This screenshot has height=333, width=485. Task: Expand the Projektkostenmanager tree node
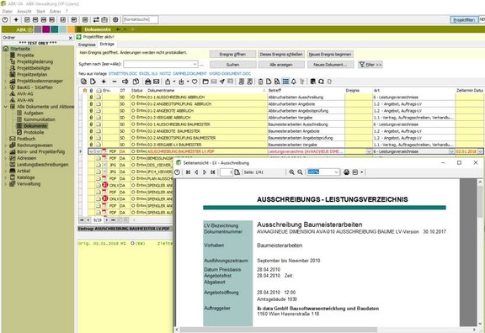5,81
